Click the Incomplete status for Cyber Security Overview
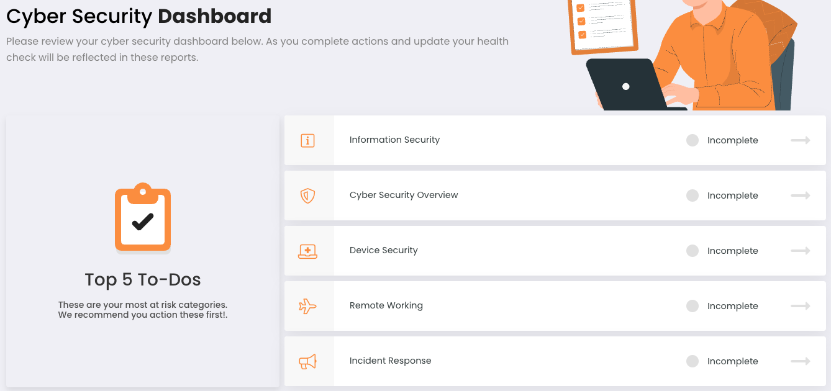This screenshot has width=831, height=391. 733,195
